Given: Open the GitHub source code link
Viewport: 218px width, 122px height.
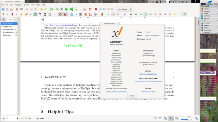Looking at the screenshot, I should (x=148, y=81).
